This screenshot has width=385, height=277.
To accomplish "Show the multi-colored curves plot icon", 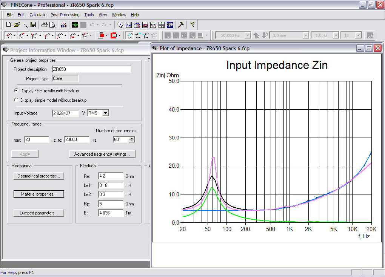I will coord(137,24).
